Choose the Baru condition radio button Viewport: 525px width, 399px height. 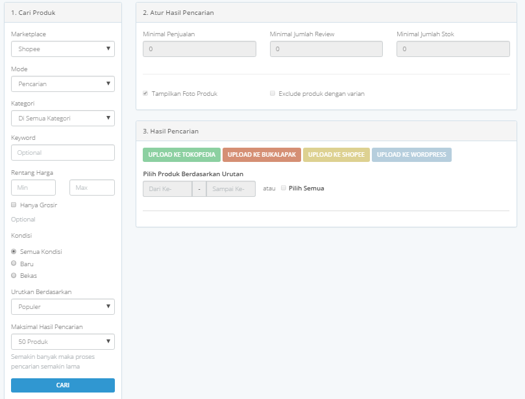[14, 264]
